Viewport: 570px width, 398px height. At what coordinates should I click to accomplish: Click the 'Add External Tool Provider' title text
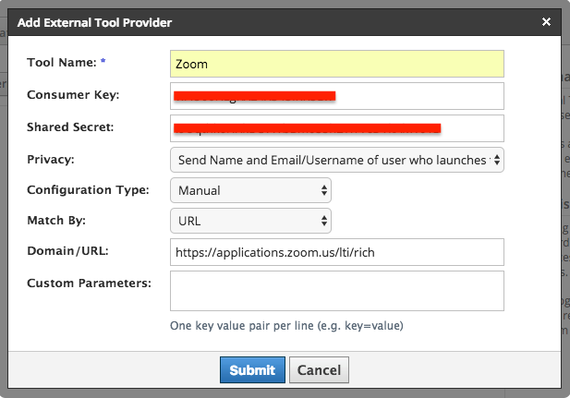point(94,22)
